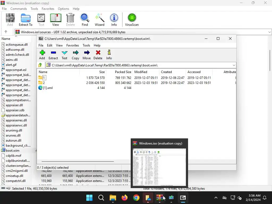272x204 pixels.
Task: Open the 7-Zip Edit menu
Action: tap(50, 45)
